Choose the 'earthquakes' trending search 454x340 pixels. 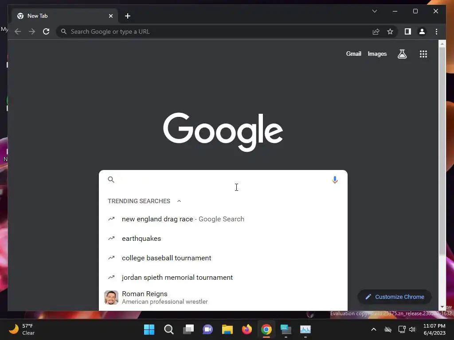[x=223, y=239]
